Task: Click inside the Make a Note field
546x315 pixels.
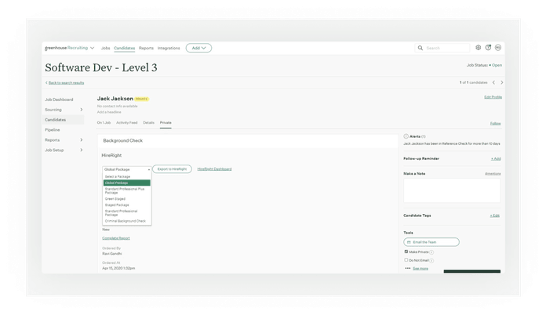Action: pos(451,190)
